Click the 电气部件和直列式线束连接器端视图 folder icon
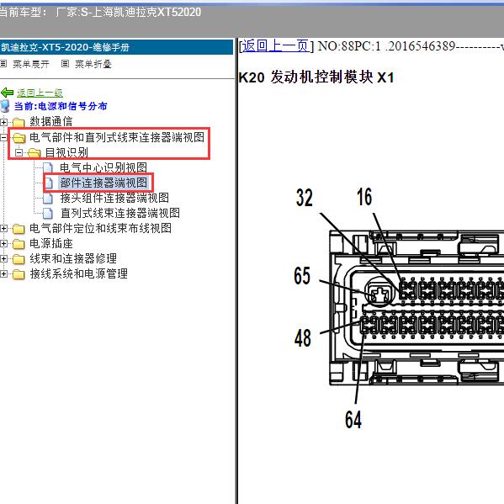The height and width of the screenshot is (504, 504). coord(19,138)
